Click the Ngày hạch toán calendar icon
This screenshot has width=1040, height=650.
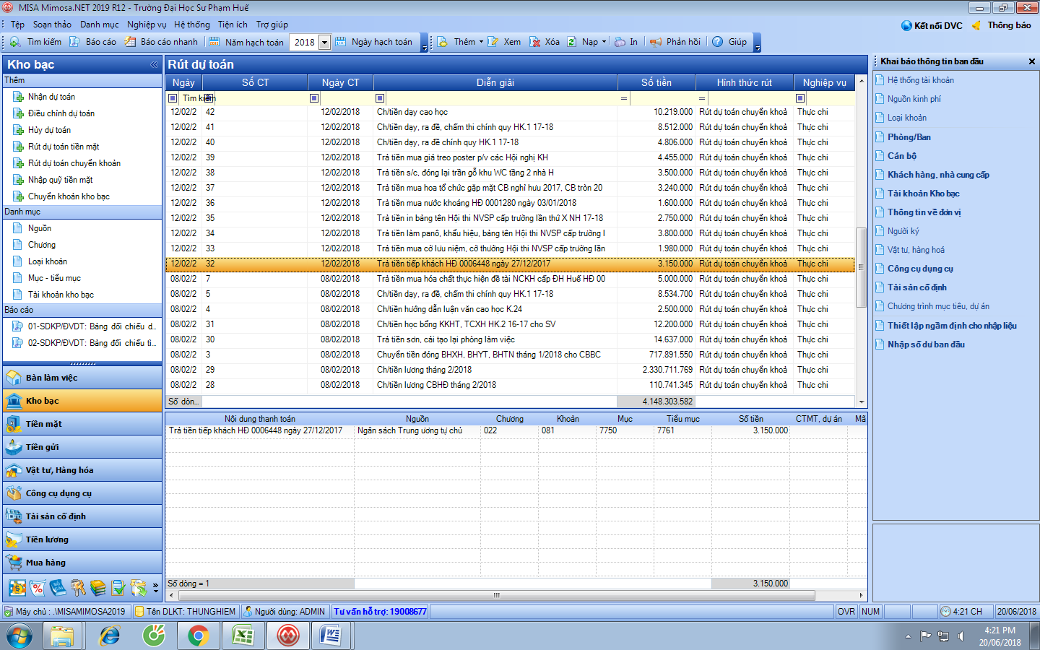(341, 42)
